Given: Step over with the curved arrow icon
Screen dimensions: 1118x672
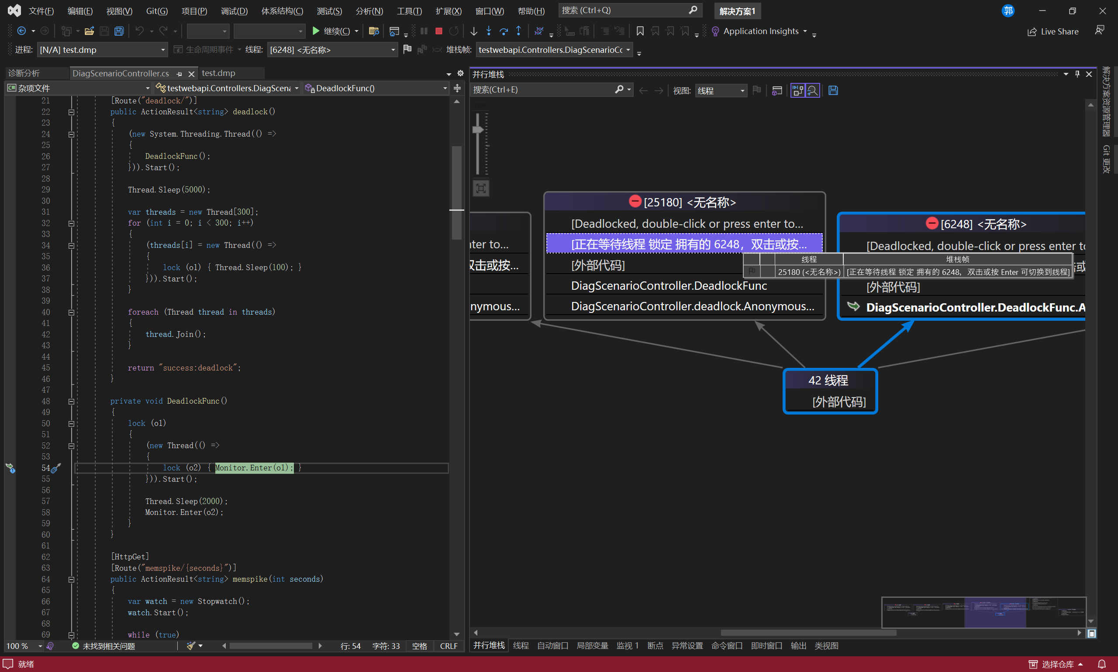Looking at the screenshot, I should (504, 31).
